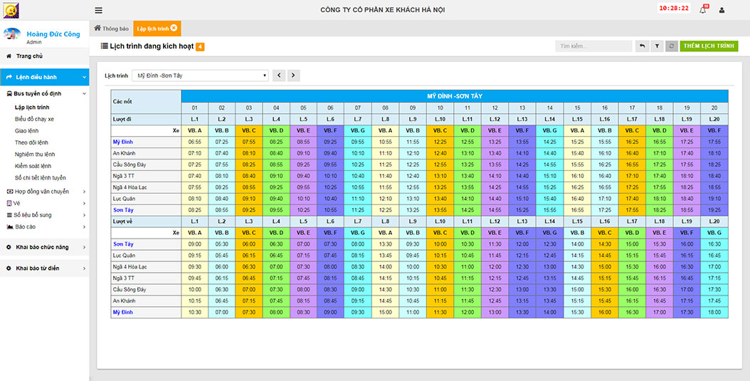Open the filter funnel button

point(657,46)
